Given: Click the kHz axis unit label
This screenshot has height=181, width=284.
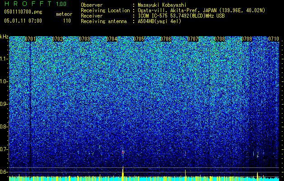Looking at the screenshot, I should (x=4, y=37).
